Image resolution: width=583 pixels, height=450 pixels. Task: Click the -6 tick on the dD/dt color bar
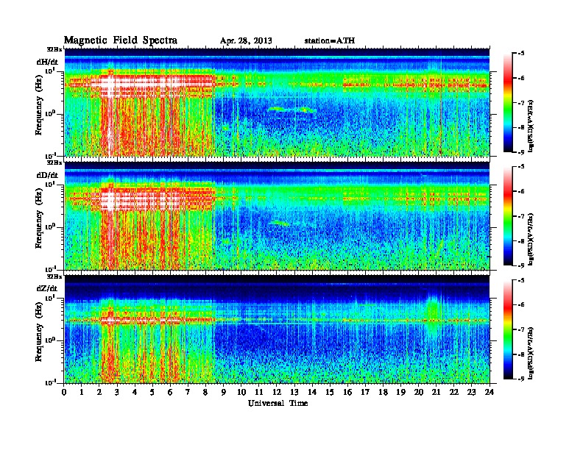[521, 191]
